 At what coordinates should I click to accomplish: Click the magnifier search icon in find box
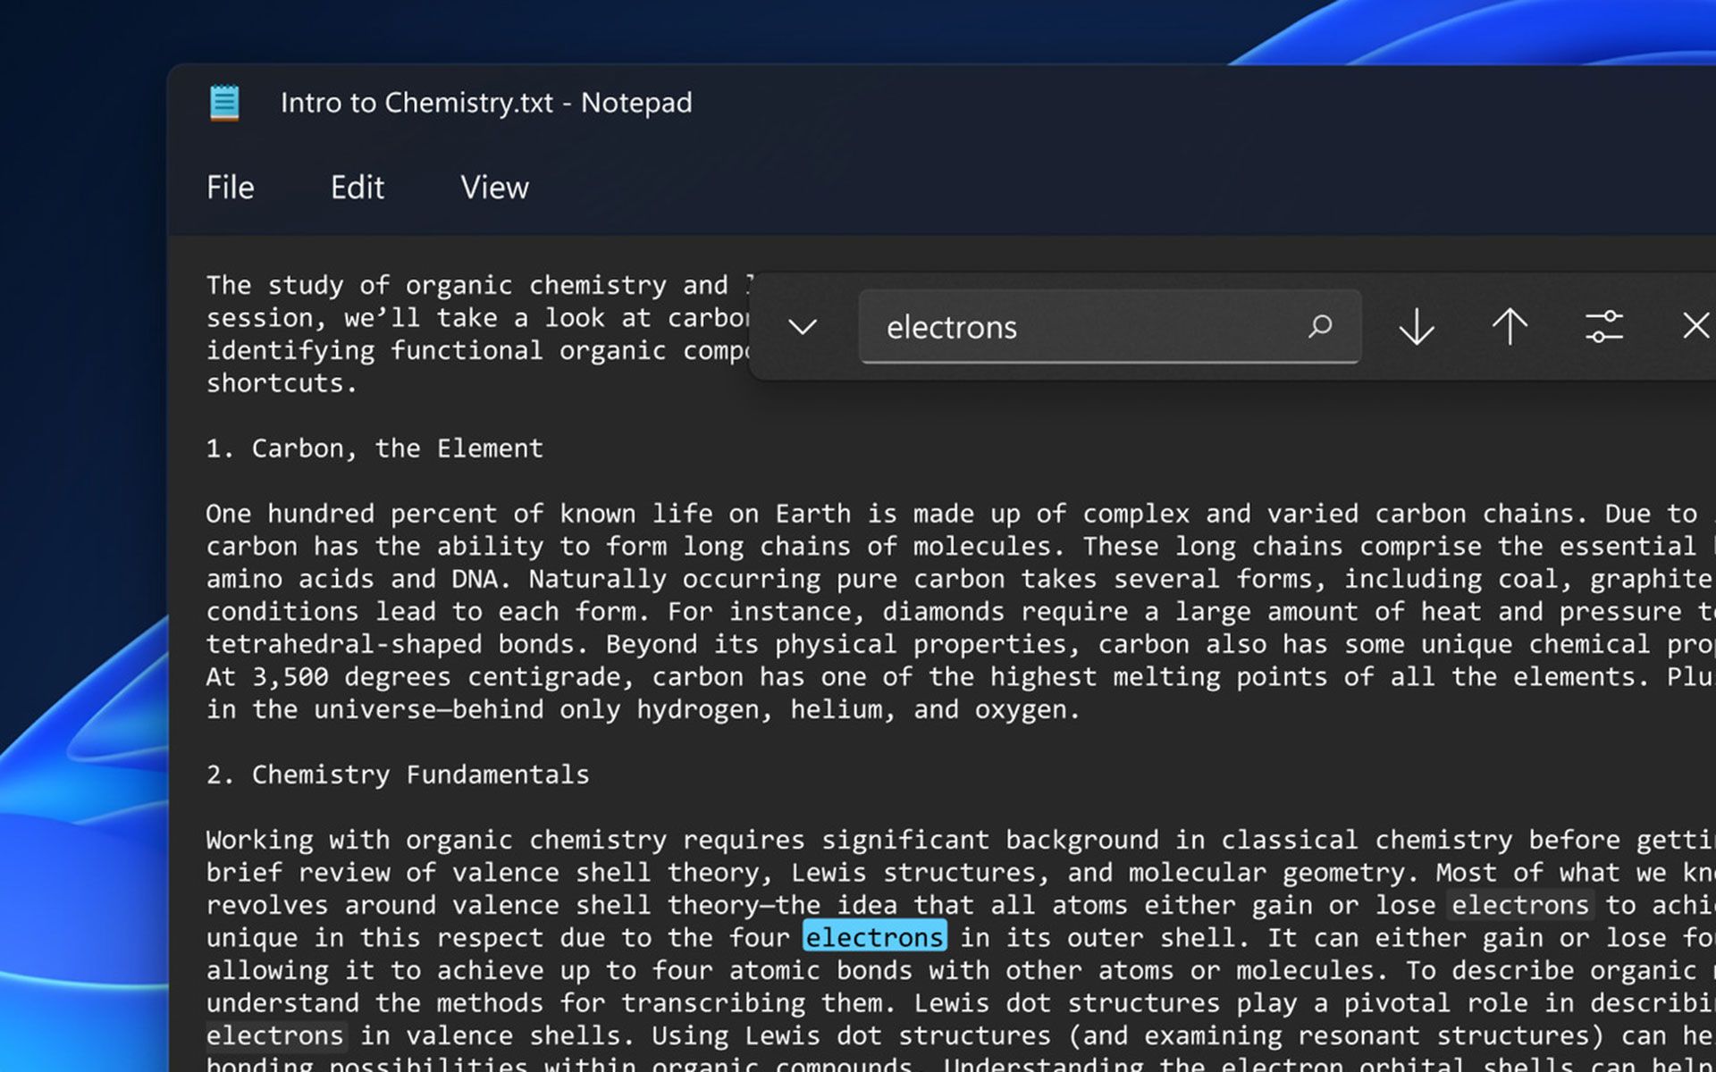click(1320, 327)
